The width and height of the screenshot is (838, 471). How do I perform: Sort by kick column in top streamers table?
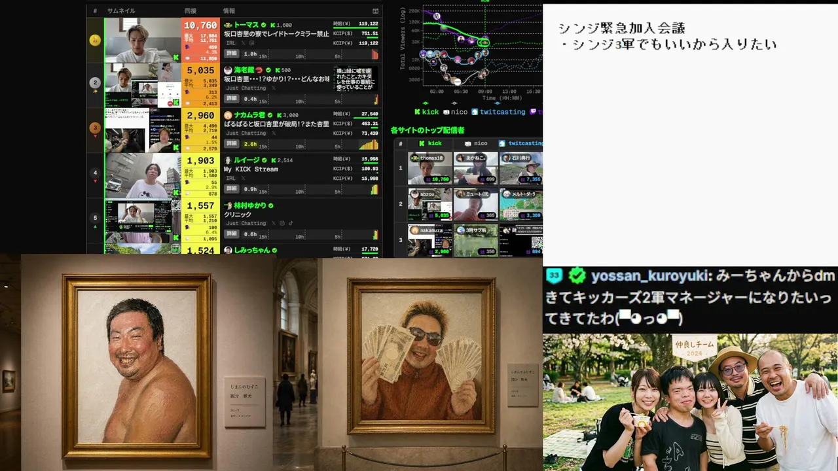(x=430, y=143)
